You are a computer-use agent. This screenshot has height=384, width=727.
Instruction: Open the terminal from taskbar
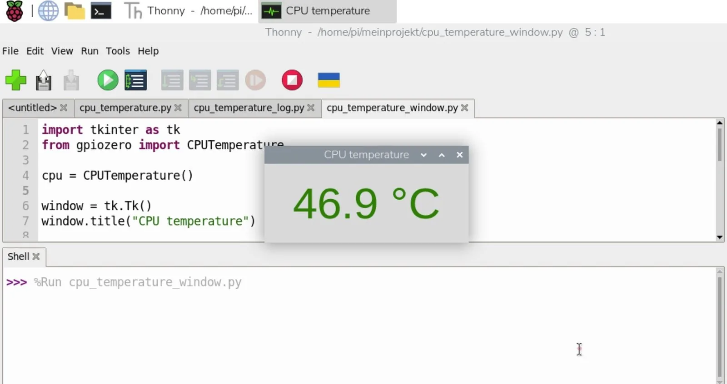point(101,11)
